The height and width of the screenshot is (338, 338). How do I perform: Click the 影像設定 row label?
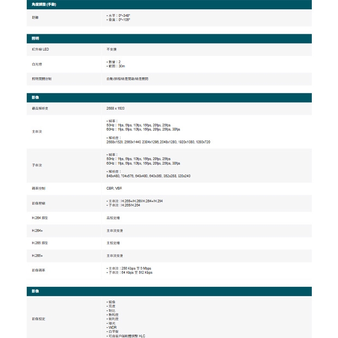tap(38, 318)
